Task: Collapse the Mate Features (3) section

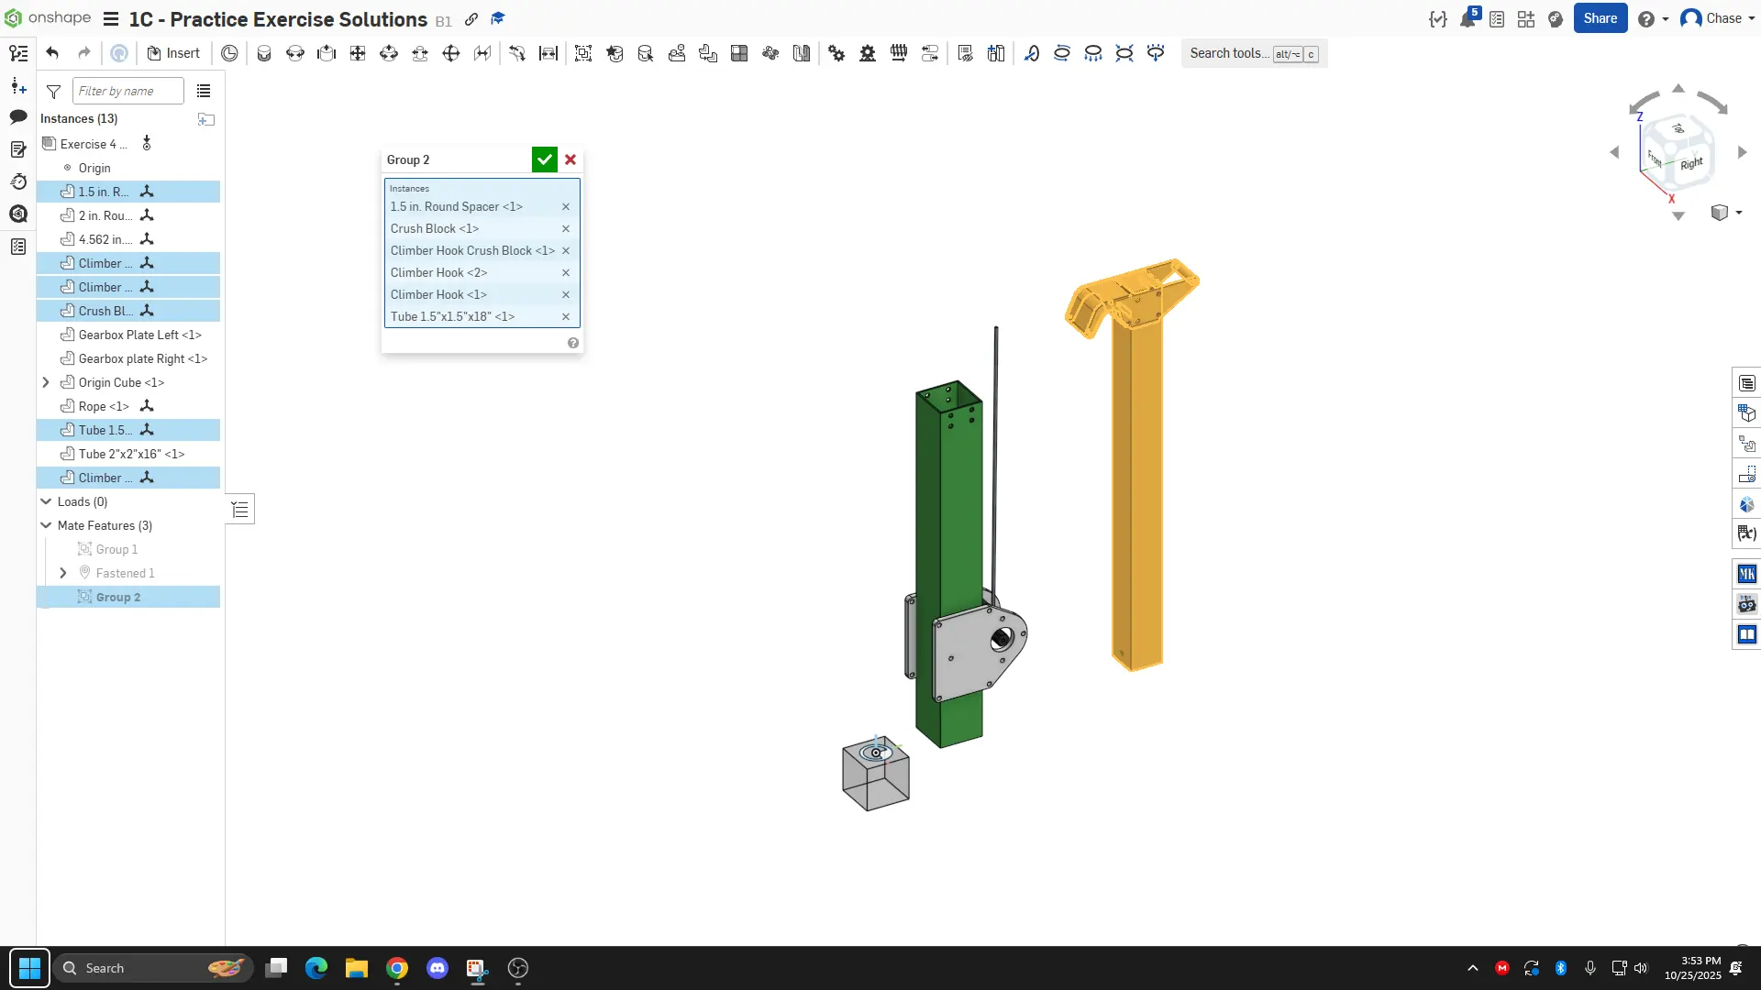Action: tap(46, 525)
